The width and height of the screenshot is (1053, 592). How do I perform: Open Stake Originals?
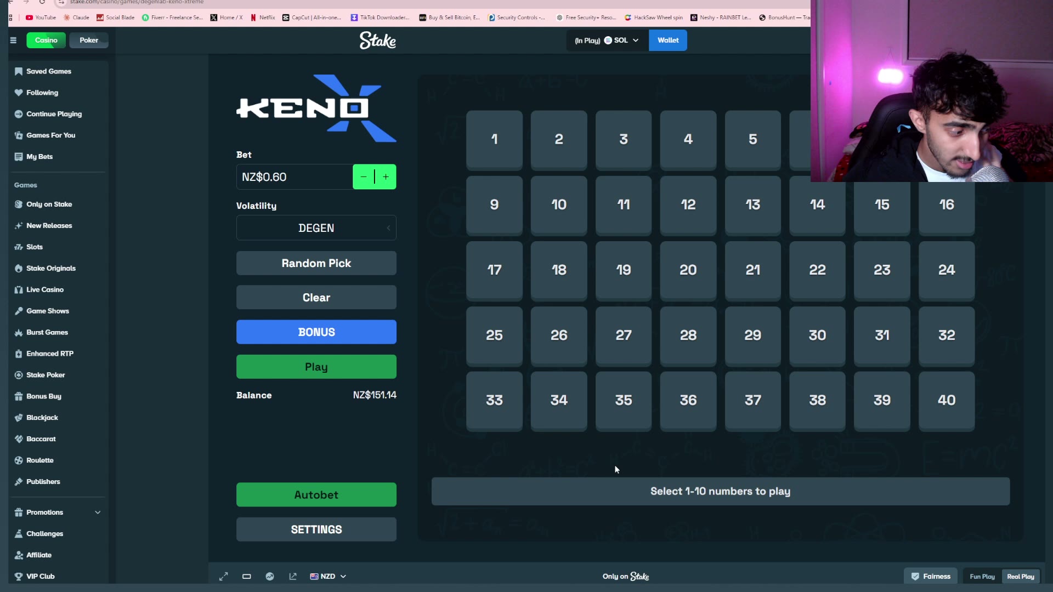click(50, 269)
